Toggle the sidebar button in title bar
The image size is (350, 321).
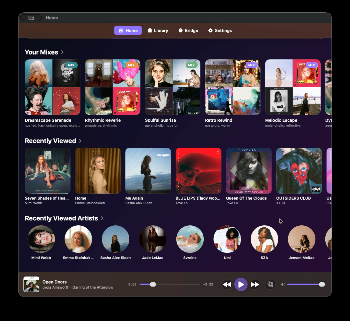(x=31, y=18)
